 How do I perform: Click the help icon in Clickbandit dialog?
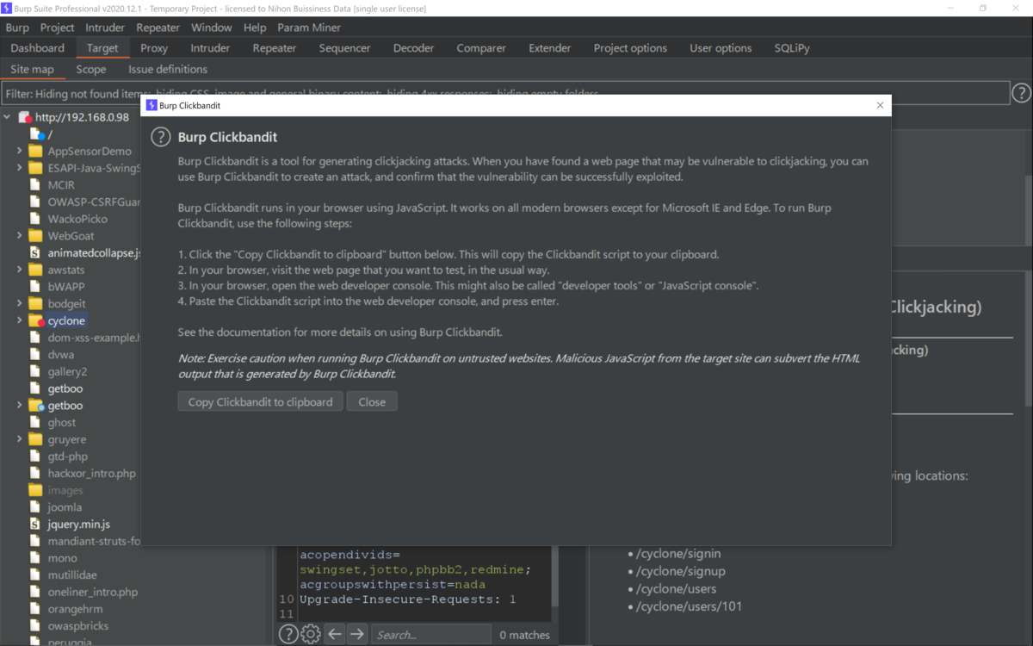pyautogui.click(x=160, y=137)
